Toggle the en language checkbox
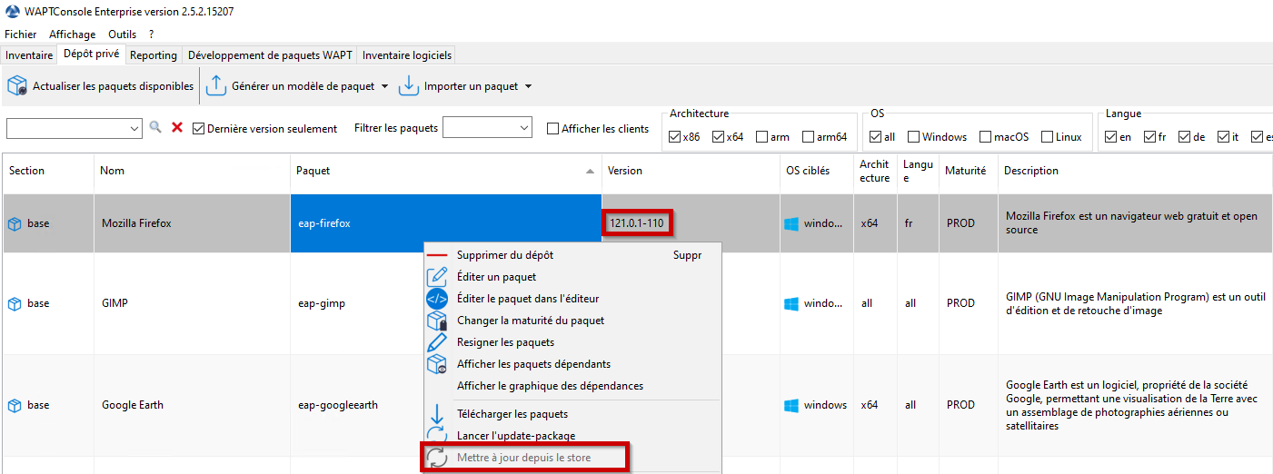 tap(1110, 137)
